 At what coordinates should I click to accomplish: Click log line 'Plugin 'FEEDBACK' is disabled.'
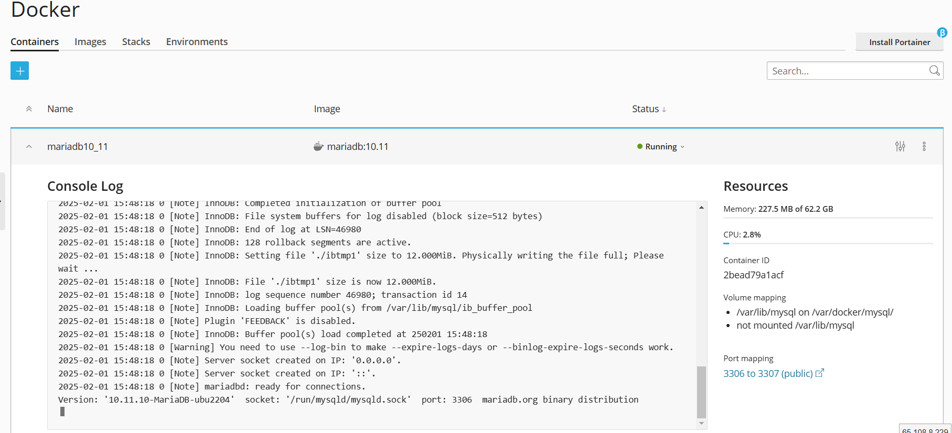(207, 321)
